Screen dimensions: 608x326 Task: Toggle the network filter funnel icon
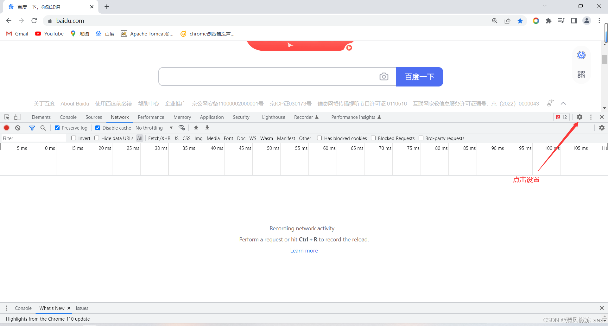pyautogui.click(x=32, y=128)
